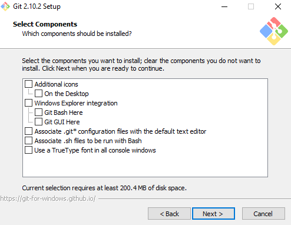Image resolution: width=291 pixels, height=225 pixels.
Task: Tick the Git Bash Here checkbox
Action: (x=38, y=113)
